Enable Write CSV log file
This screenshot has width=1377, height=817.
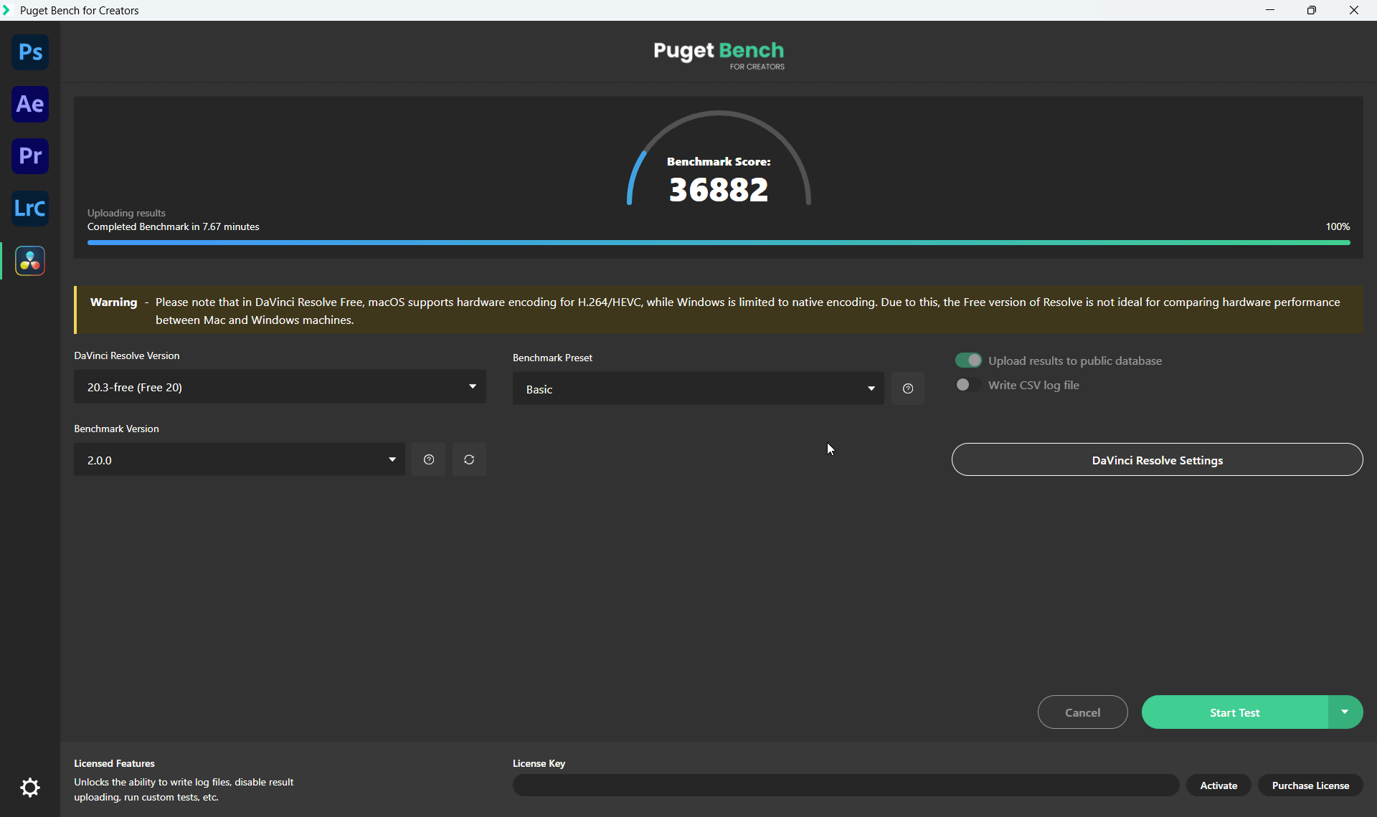(x=967, y=385)
